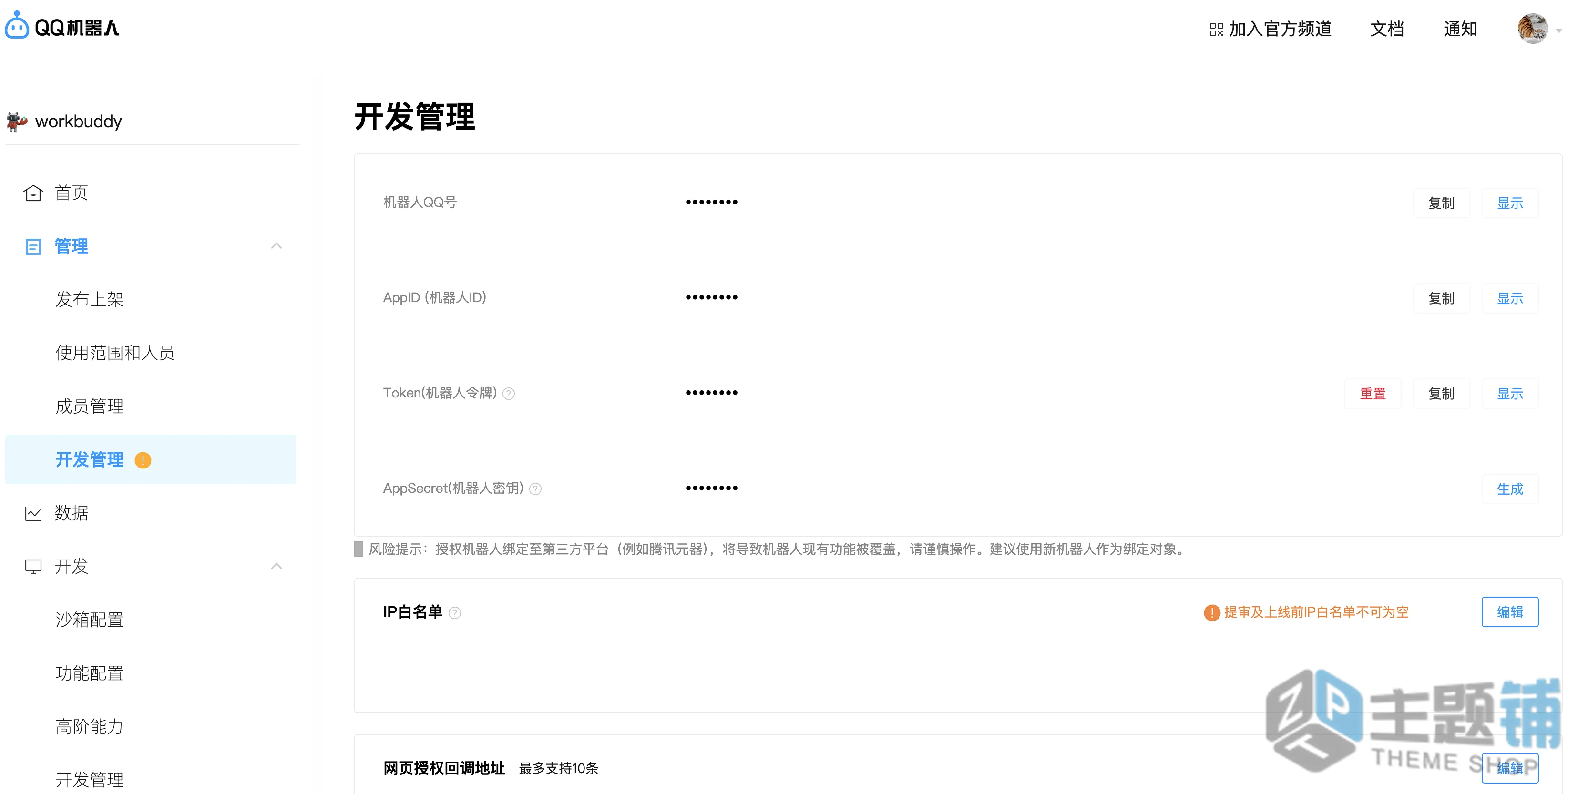
Task: Open the 文档 menu
Action: [x=1387, y=29]
